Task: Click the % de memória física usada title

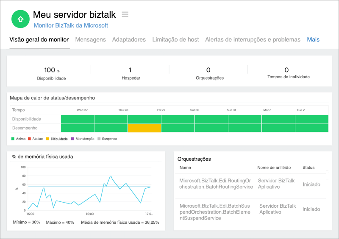Action: point(42,157)
